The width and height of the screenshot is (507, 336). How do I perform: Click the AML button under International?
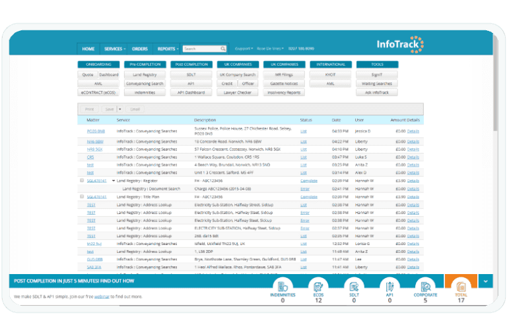(x=331, y=84)
